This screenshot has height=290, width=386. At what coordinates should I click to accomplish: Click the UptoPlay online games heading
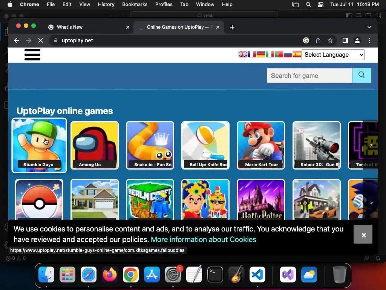point(64,111)
